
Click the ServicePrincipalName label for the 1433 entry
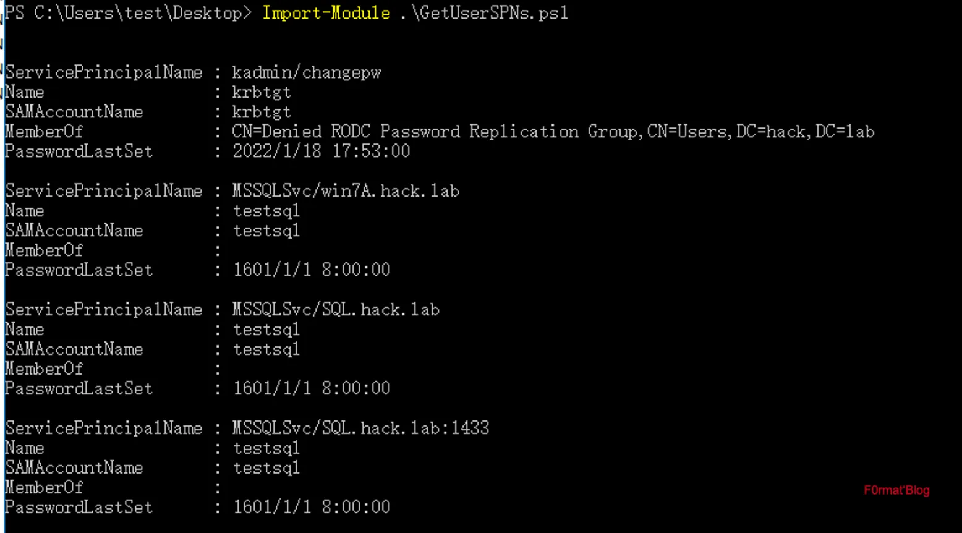[x=104, y=429]
